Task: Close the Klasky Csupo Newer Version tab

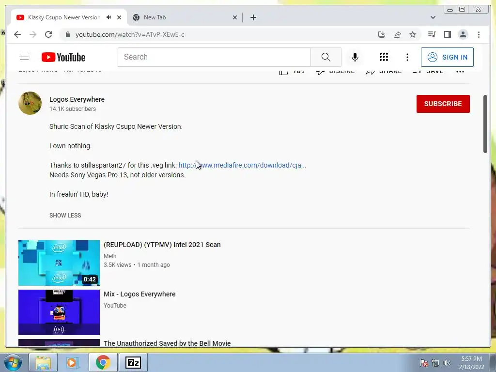Action: 119,17
